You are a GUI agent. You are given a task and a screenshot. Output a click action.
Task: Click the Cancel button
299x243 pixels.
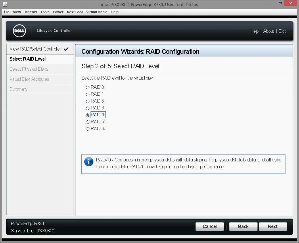click(x=210, y=226)
